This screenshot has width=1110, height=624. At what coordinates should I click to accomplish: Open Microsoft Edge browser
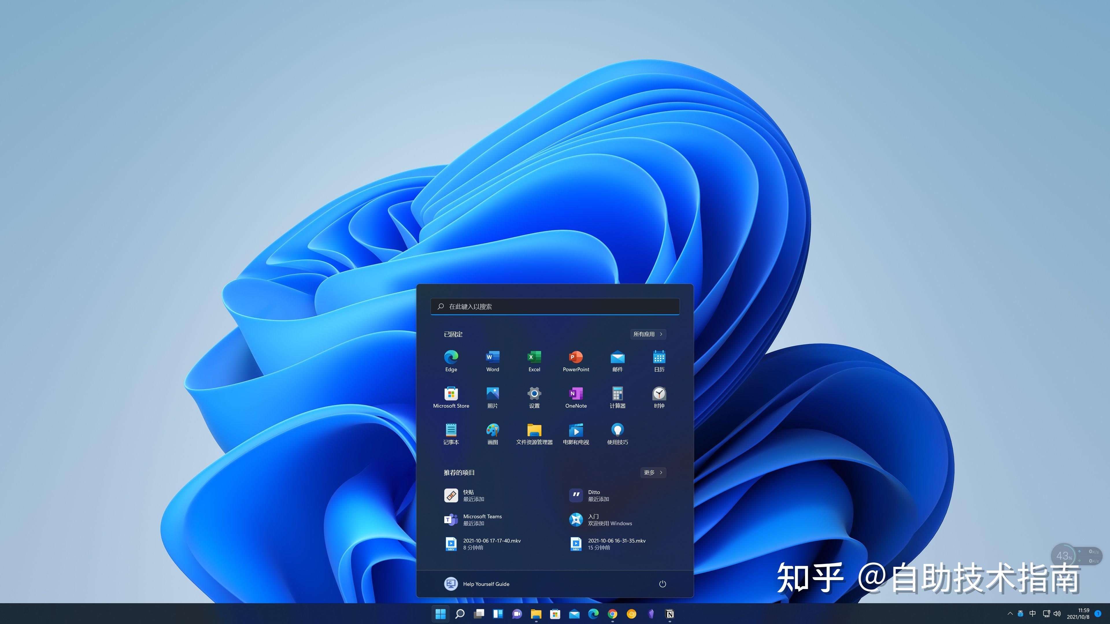pyautogui.click(x=451, y=358)
